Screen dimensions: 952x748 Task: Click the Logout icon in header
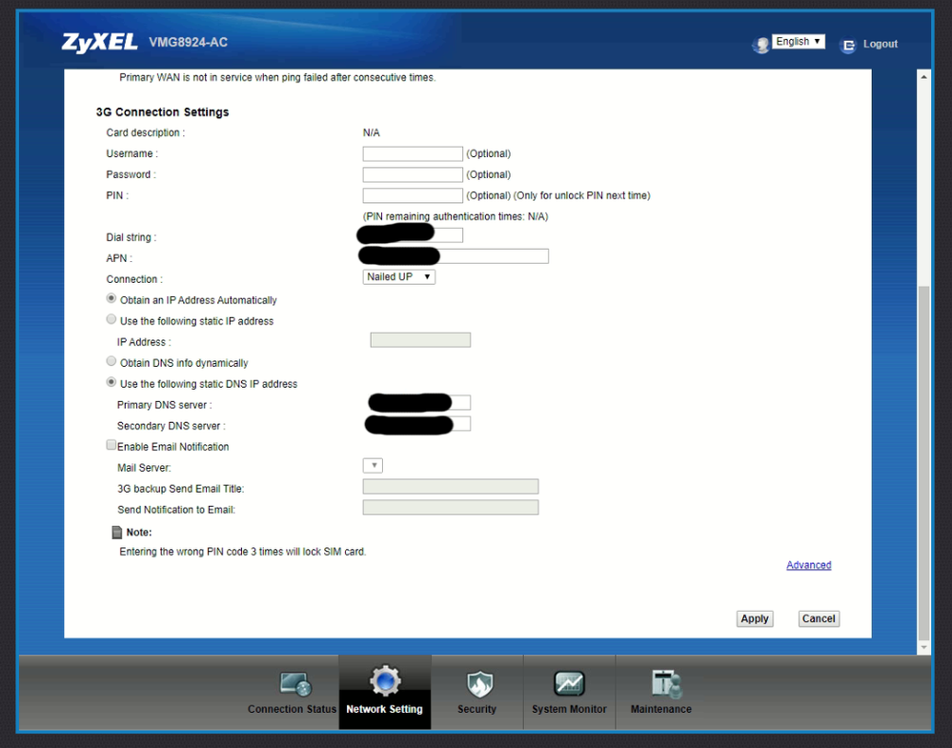(x=847, y=45)
